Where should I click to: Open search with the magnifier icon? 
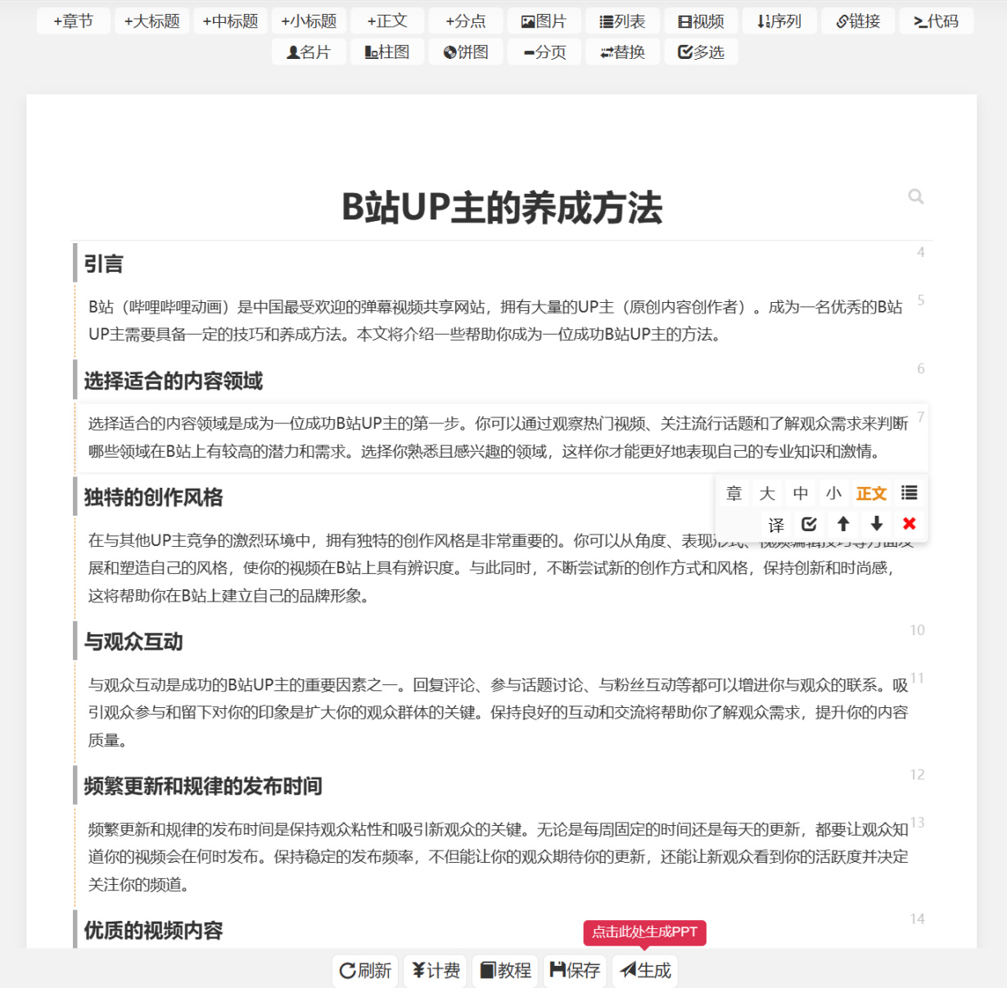[916, 196]
